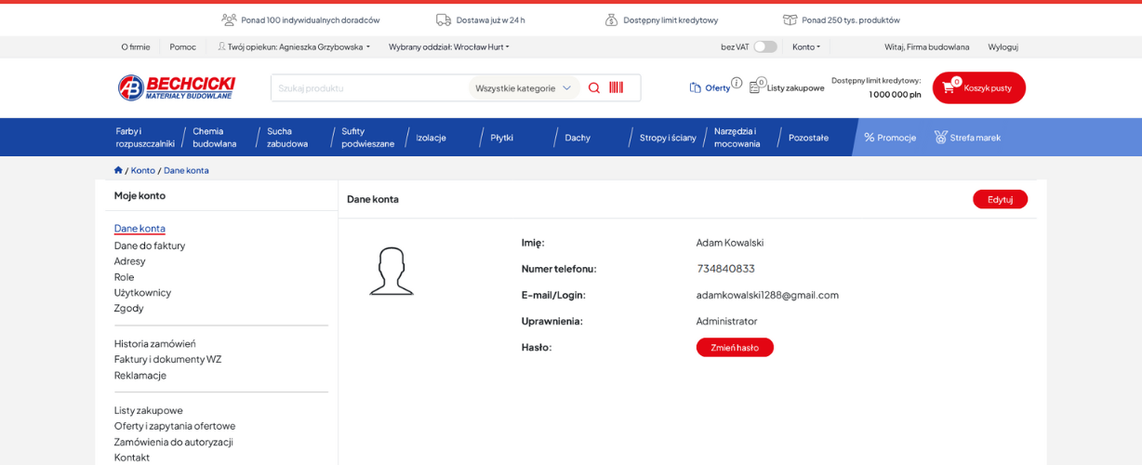The height and width of the screenshot is (465, 1142).
Task: Open Faktury i dokumenty WZ
Action: click(x=168, y=359)
